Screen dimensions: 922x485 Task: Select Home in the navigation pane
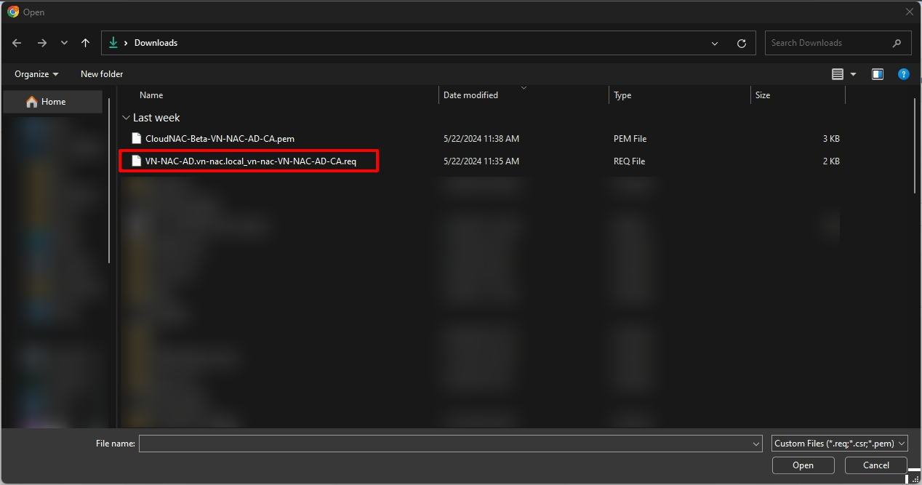53,102
